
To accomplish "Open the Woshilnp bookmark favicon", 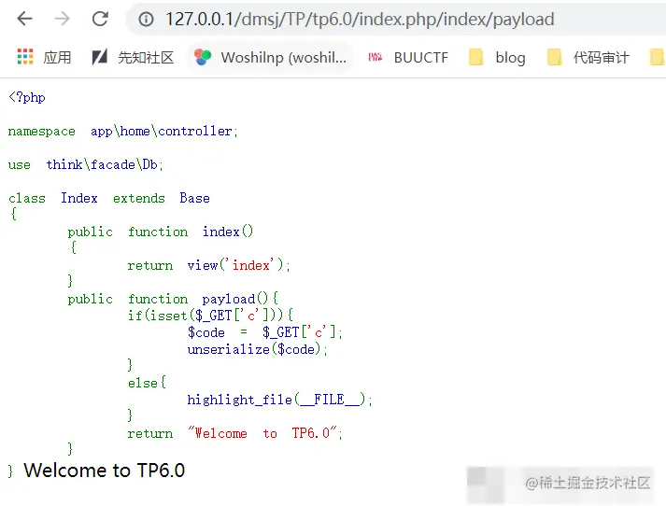I will pos(203,57).
